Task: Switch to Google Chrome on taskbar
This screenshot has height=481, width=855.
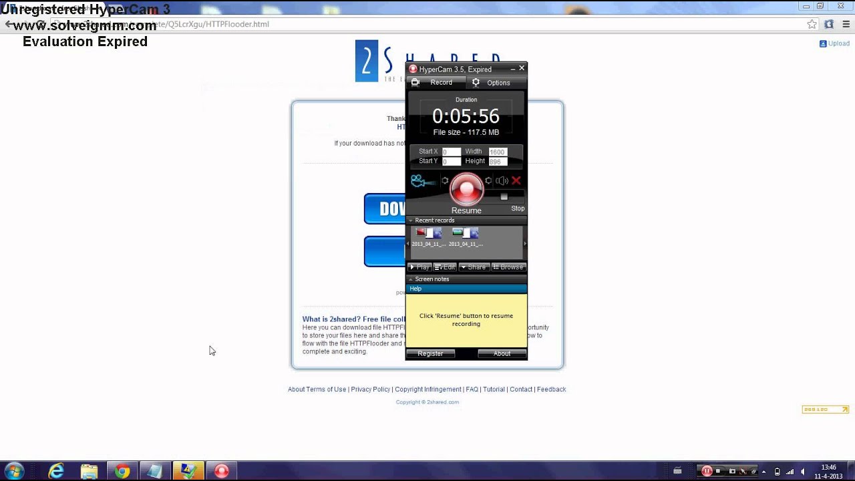Action: tap(122, 471)
